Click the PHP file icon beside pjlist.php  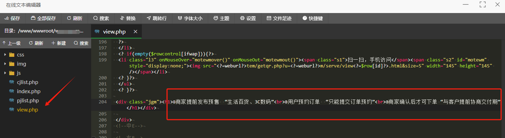click(12, 101)
